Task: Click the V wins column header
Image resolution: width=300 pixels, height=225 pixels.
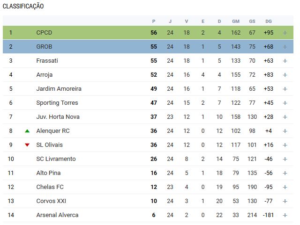Action: point(187,22)
